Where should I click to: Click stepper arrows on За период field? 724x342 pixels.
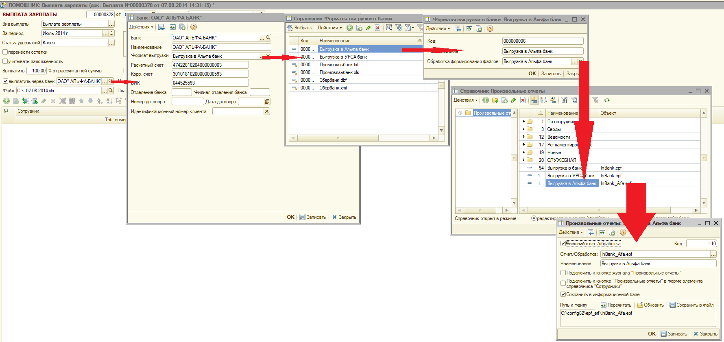point(112,33)
